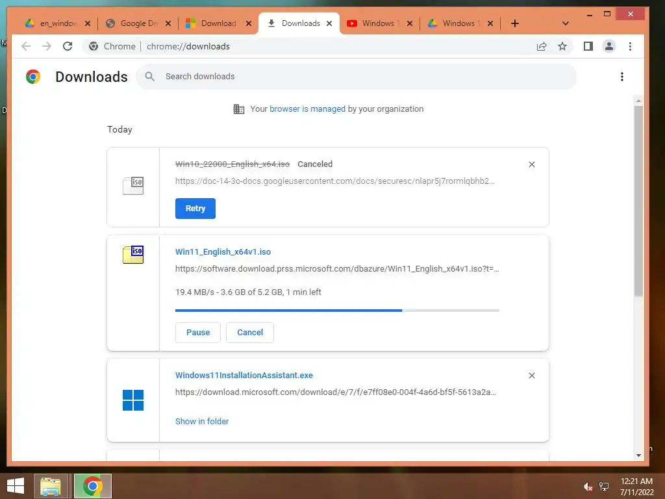Remove Windows11InstallationAssistant.exe from the list
The image size is (665, 499).
click(x=532, y=376)
